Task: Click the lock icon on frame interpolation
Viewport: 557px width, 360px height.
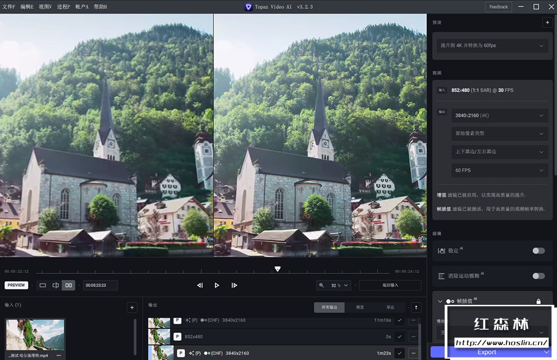Action: [539, 301]
